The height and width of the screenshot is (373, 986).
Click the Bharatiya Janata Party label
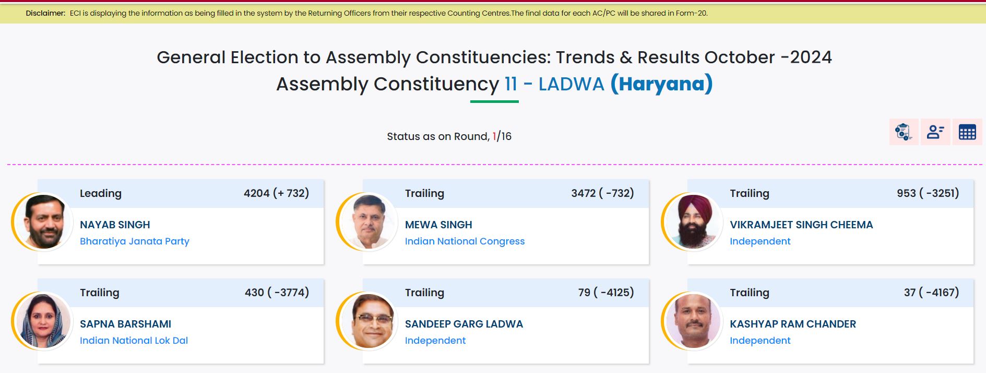pos(135,241)
